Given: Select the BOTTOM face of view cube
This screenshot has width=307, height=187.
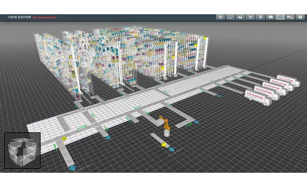Looking at the screenshot, I should click(x=13, y=155).
